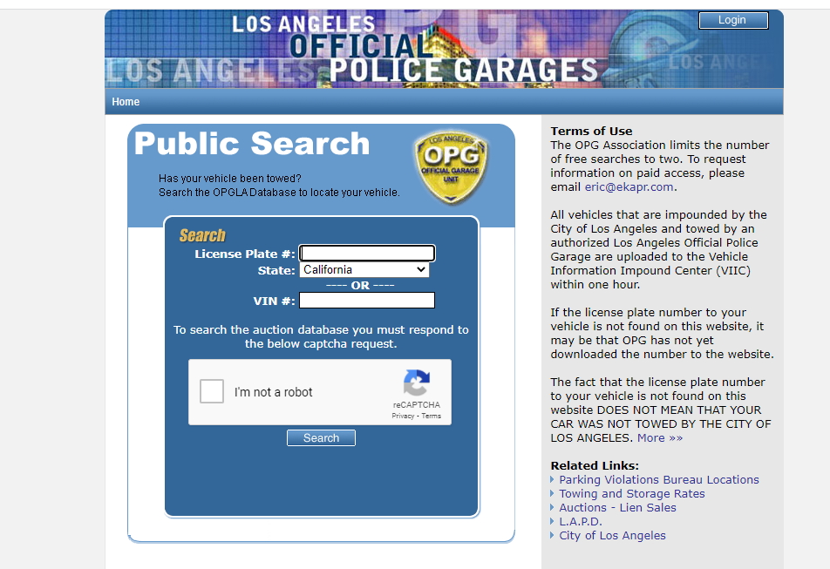Click the Public Search heading

point(252,144)
